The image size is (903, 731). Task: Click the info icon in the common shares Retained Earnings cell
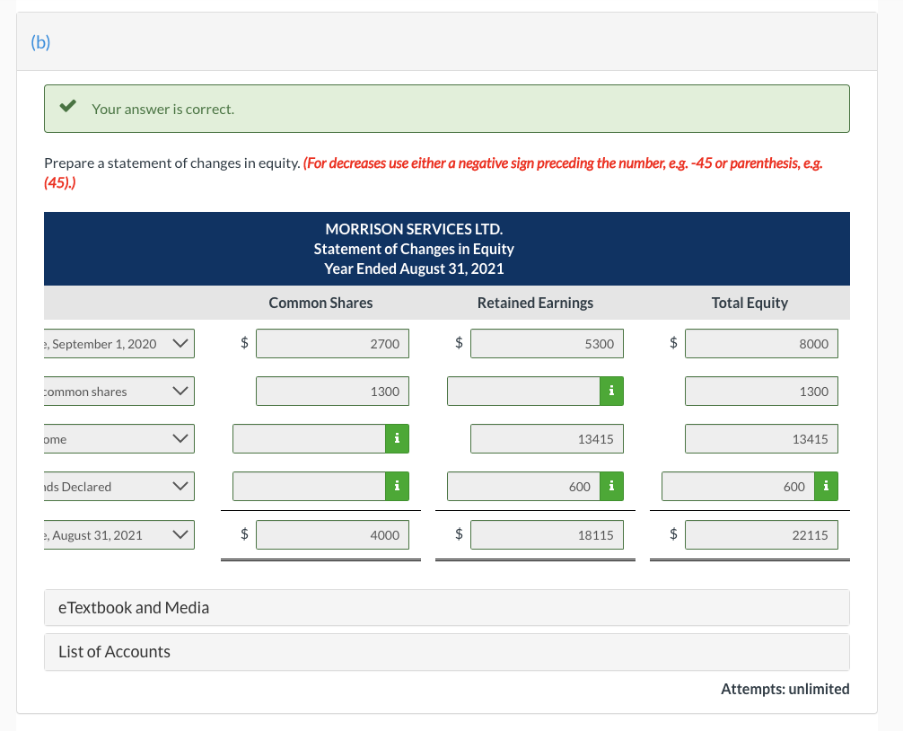click(x=611, y=391)
